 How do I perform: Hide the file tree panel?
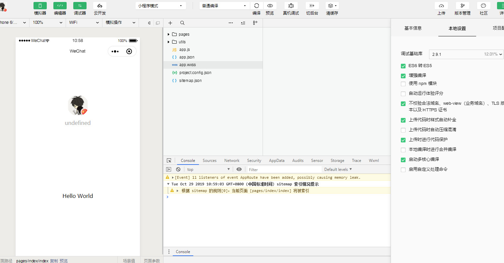255,23
